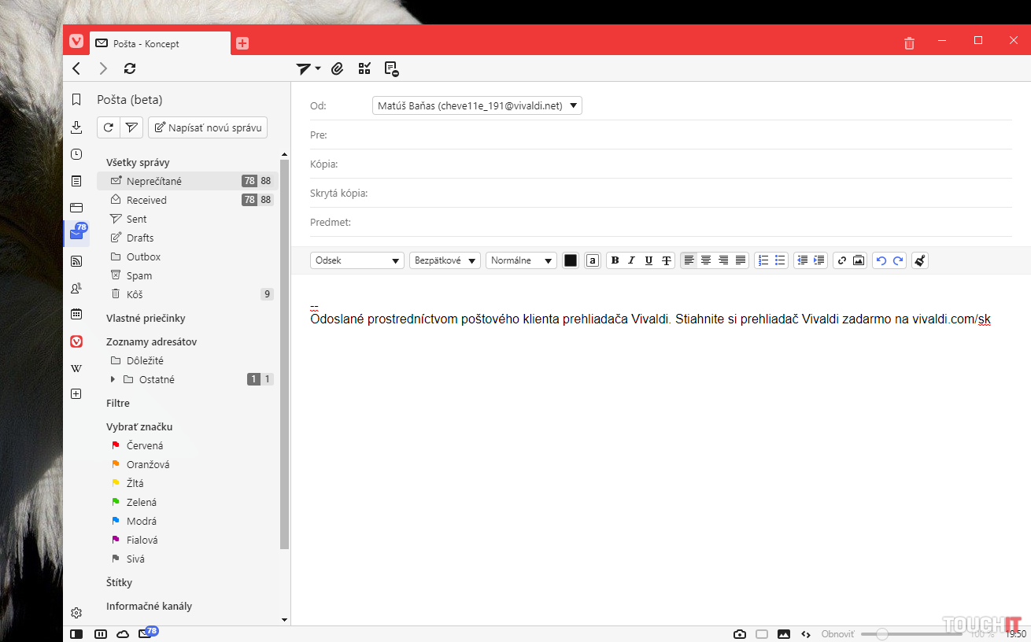Viewport: 1031px width, 642px height.
Task: Open the Calendar panel in the sidebar
Action: (76, 314)
